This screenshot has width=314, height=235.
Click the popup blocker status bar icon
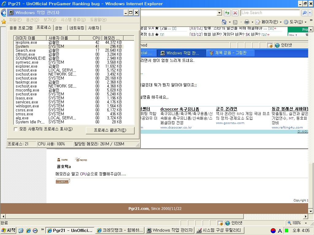pyautogui.click(x=220, y=223)
